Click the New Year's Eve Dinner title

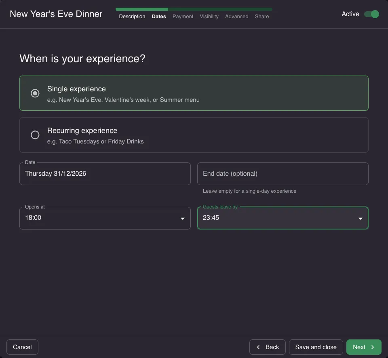pos(56,14)
